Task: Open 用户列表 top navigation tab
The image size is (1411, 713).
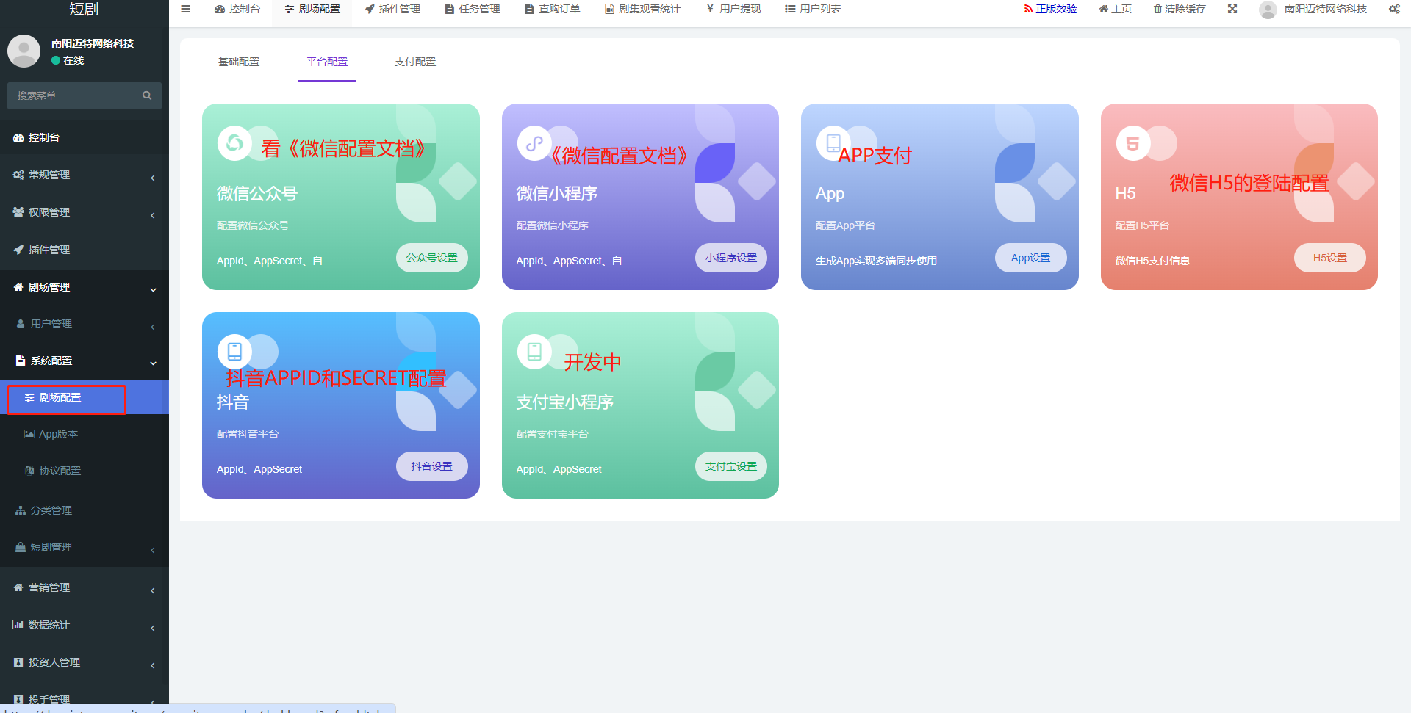Action: point(813,9)
